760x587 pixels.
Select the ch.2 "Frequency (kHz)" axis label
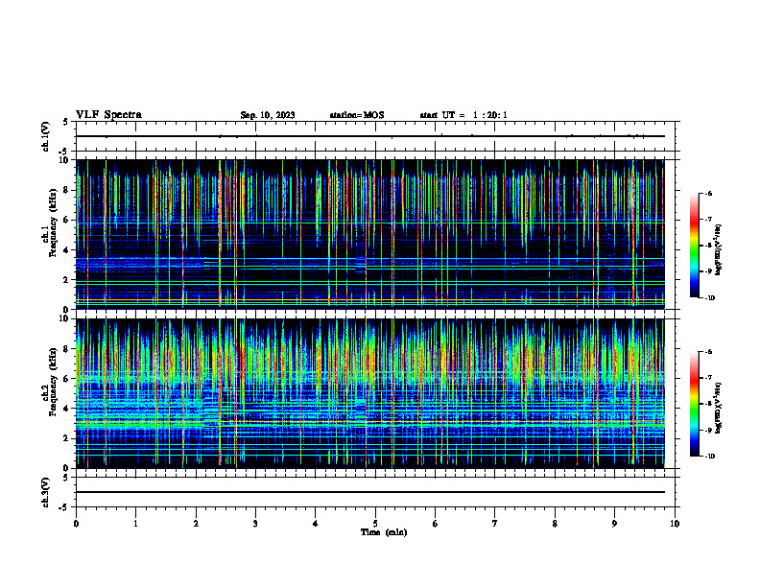point(53,382)
